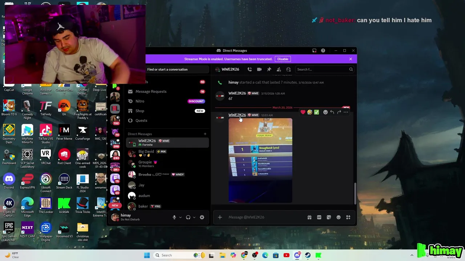465x261 pixels.
Task: Open the Brooke direct message
Action: (167, 174)
